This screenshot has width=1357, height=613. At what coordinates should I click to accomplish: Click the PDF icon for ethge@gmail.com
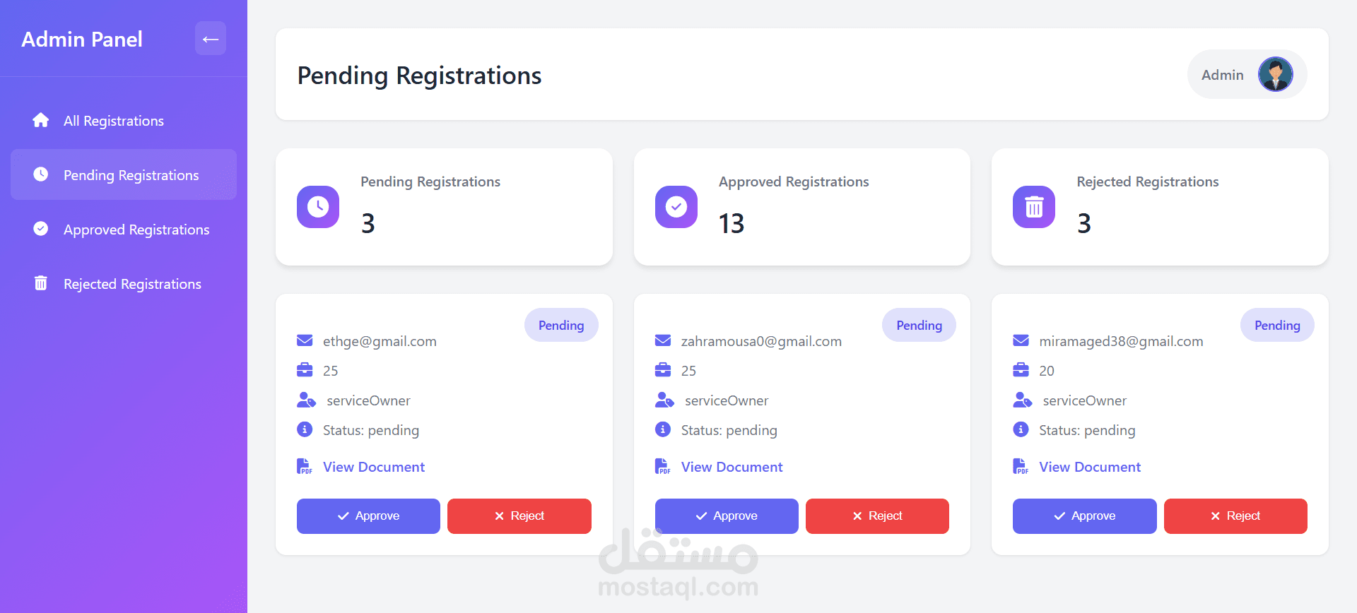tap(305, 466)
